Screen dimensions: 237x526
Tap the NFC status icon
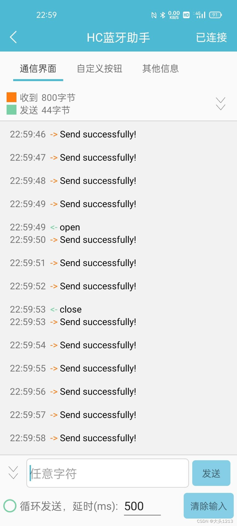point(154,15)
